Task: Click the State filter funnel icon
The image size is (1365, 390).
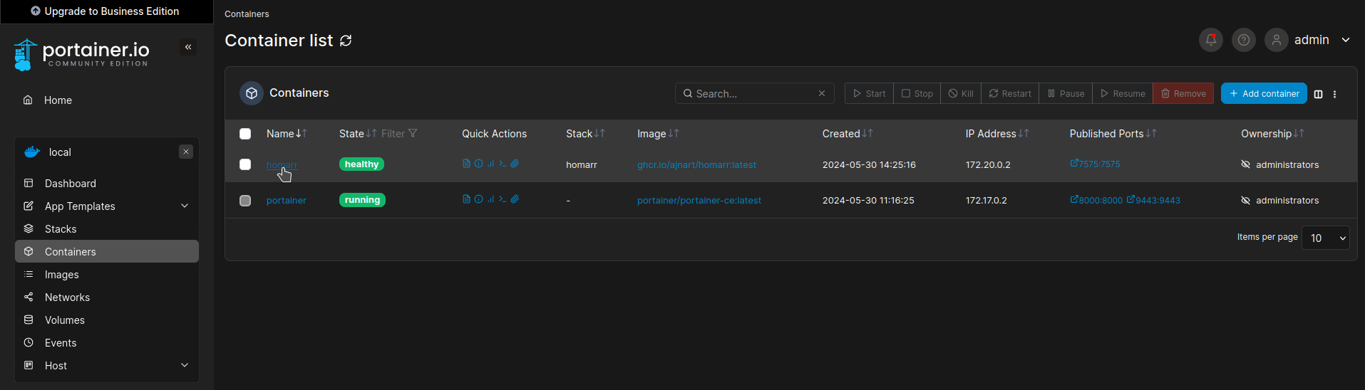Action: 413,134
